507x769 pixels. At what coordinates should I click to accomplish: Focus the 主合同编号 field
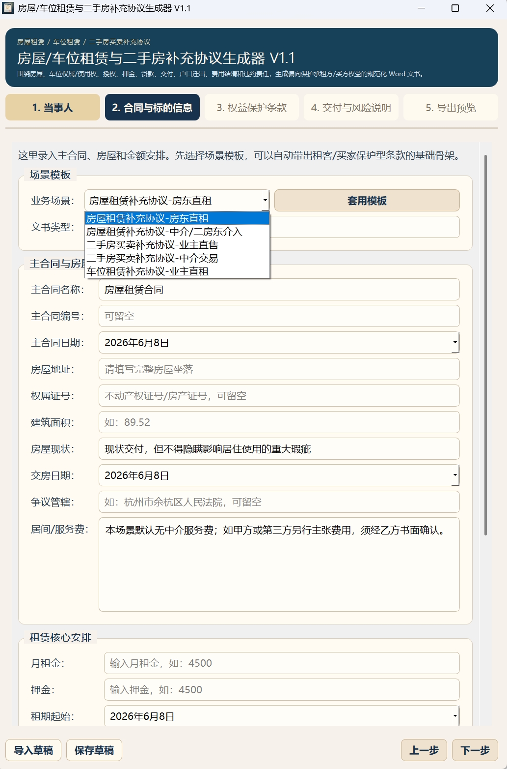(x=279, y=316)
